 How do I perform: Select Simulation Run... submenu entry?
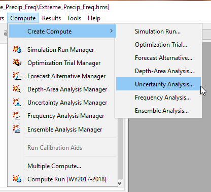pyautogui.click(x=158, y=31)
